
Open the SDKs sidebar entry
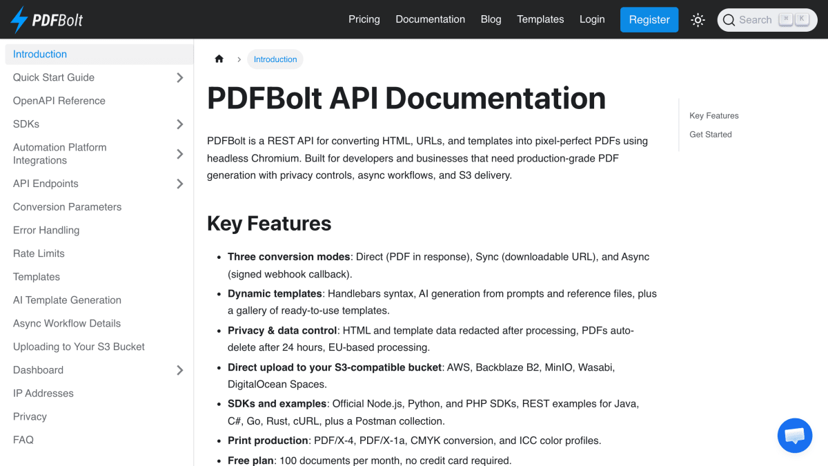26,124
